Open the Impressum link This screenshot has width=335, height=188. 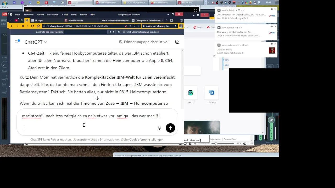tap(216, 139)
